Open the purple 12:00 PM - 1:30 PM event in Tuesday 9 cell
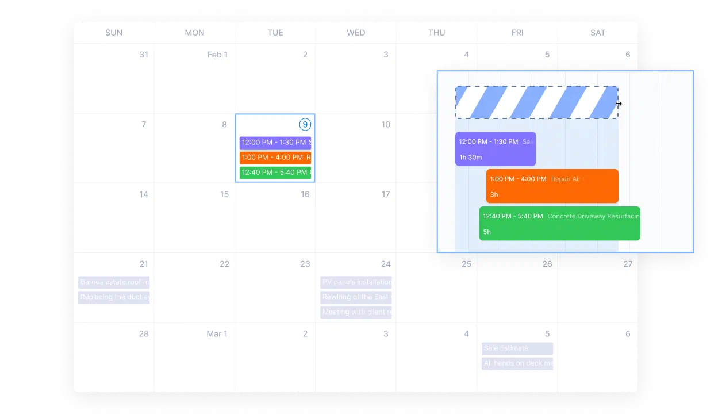722x414 pixels. (275, 143)
